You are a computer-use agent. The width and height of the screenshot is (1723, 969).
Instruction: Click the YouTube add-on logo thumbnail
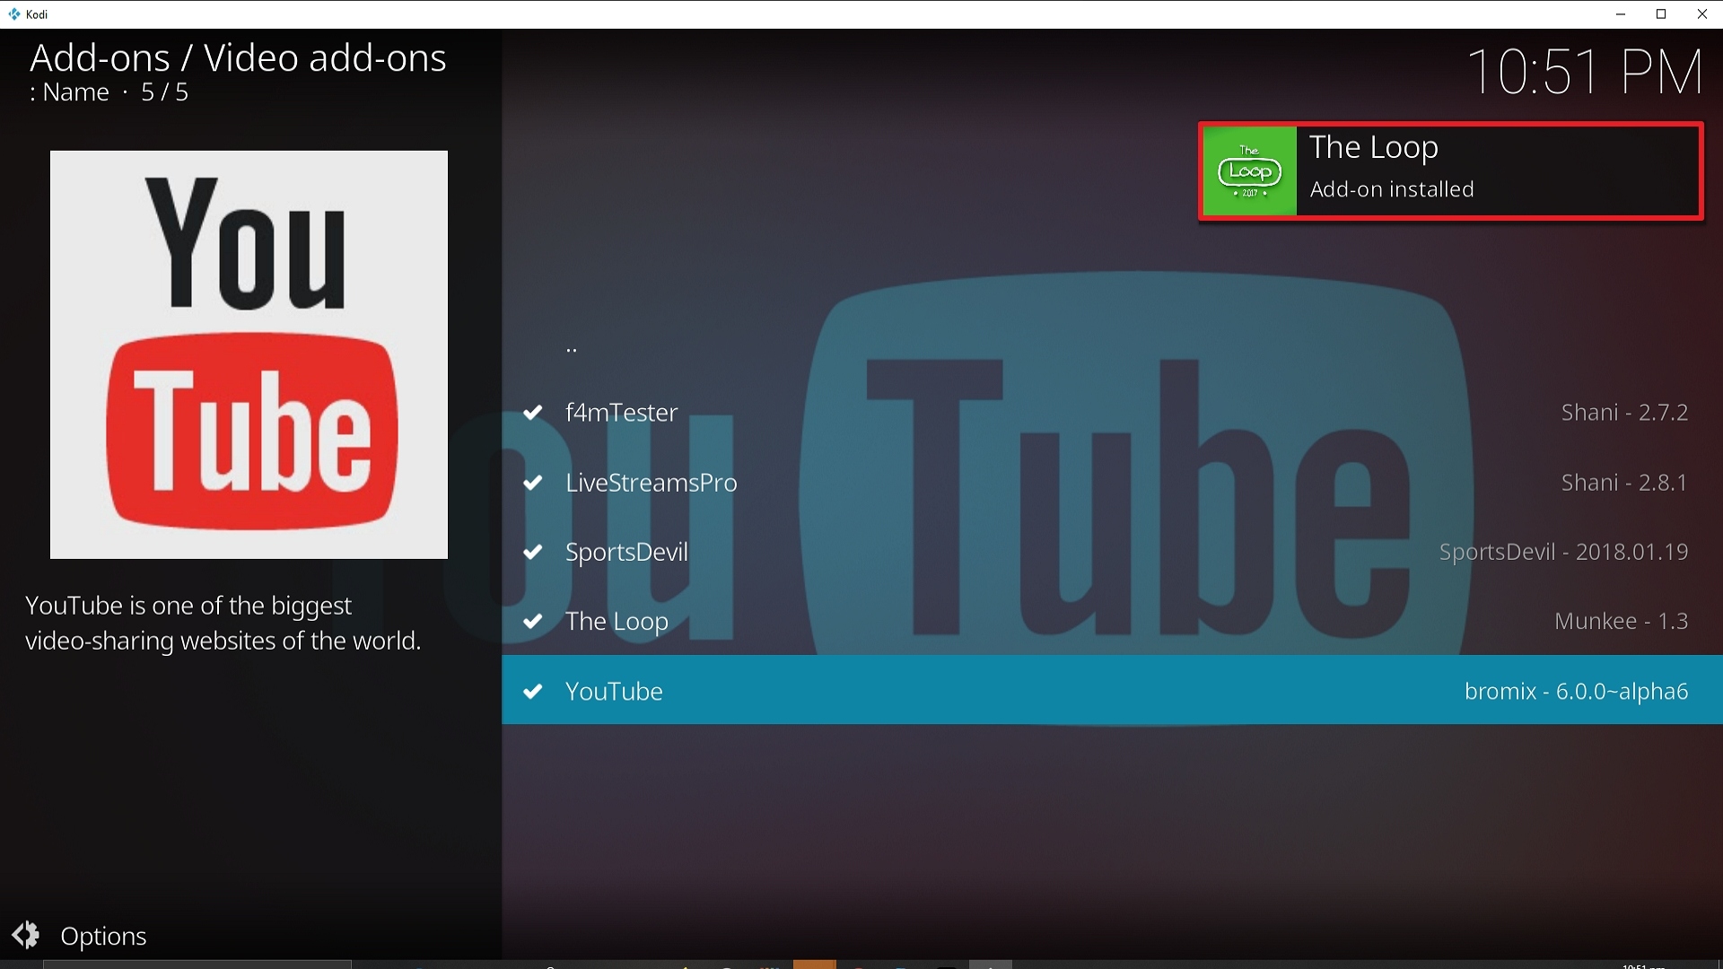tap(249, 354)
